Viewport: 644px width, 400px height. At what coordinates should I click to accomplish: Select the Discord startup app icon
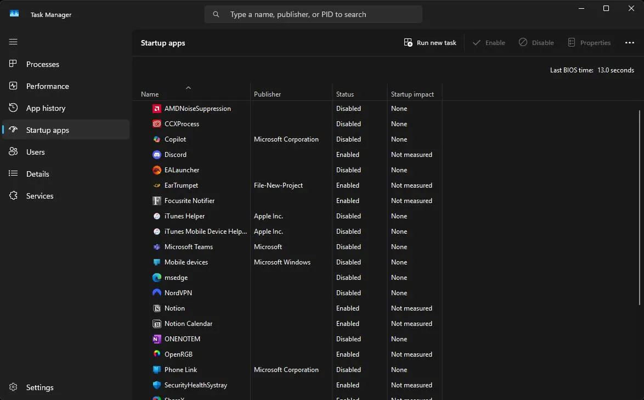pyautogui.click(x=156, y=155)
